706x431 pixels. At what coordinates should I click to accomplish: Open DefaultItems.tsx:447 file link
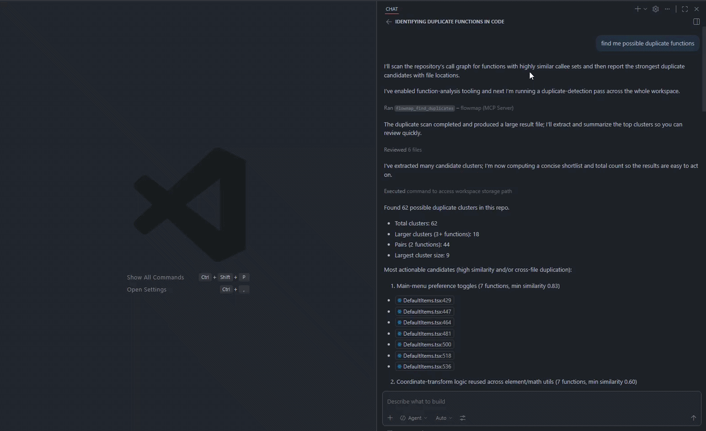(424, 311)
